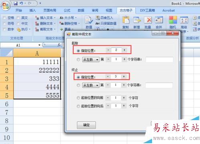Switch to the 开始 ribbon tab

click(19, 10)
